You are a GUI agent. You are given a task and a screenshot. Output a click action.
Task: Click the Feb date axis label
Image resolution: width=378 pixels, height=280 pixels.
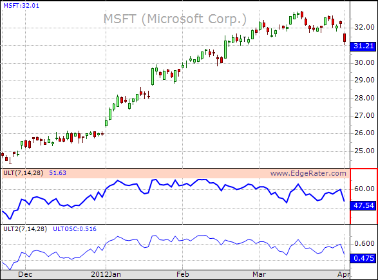tap(182, 274)
